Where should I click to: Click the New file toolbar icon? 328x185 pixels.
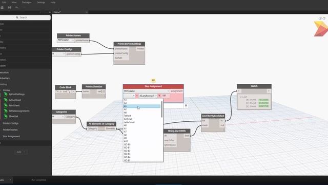(2, 8)
